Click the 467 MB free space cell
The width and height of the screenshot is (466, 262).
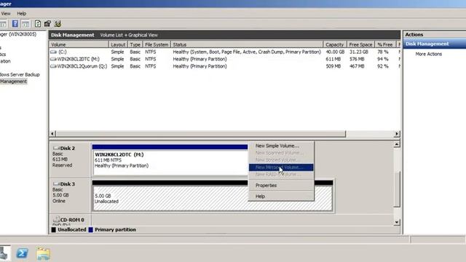click(357, 66)
